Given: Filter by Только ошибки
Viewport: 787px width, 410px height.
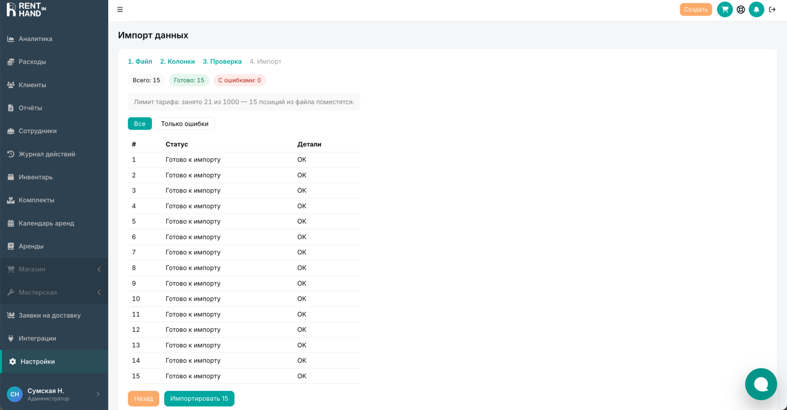Looking at the screenshot, I should (x=185, y=124).
